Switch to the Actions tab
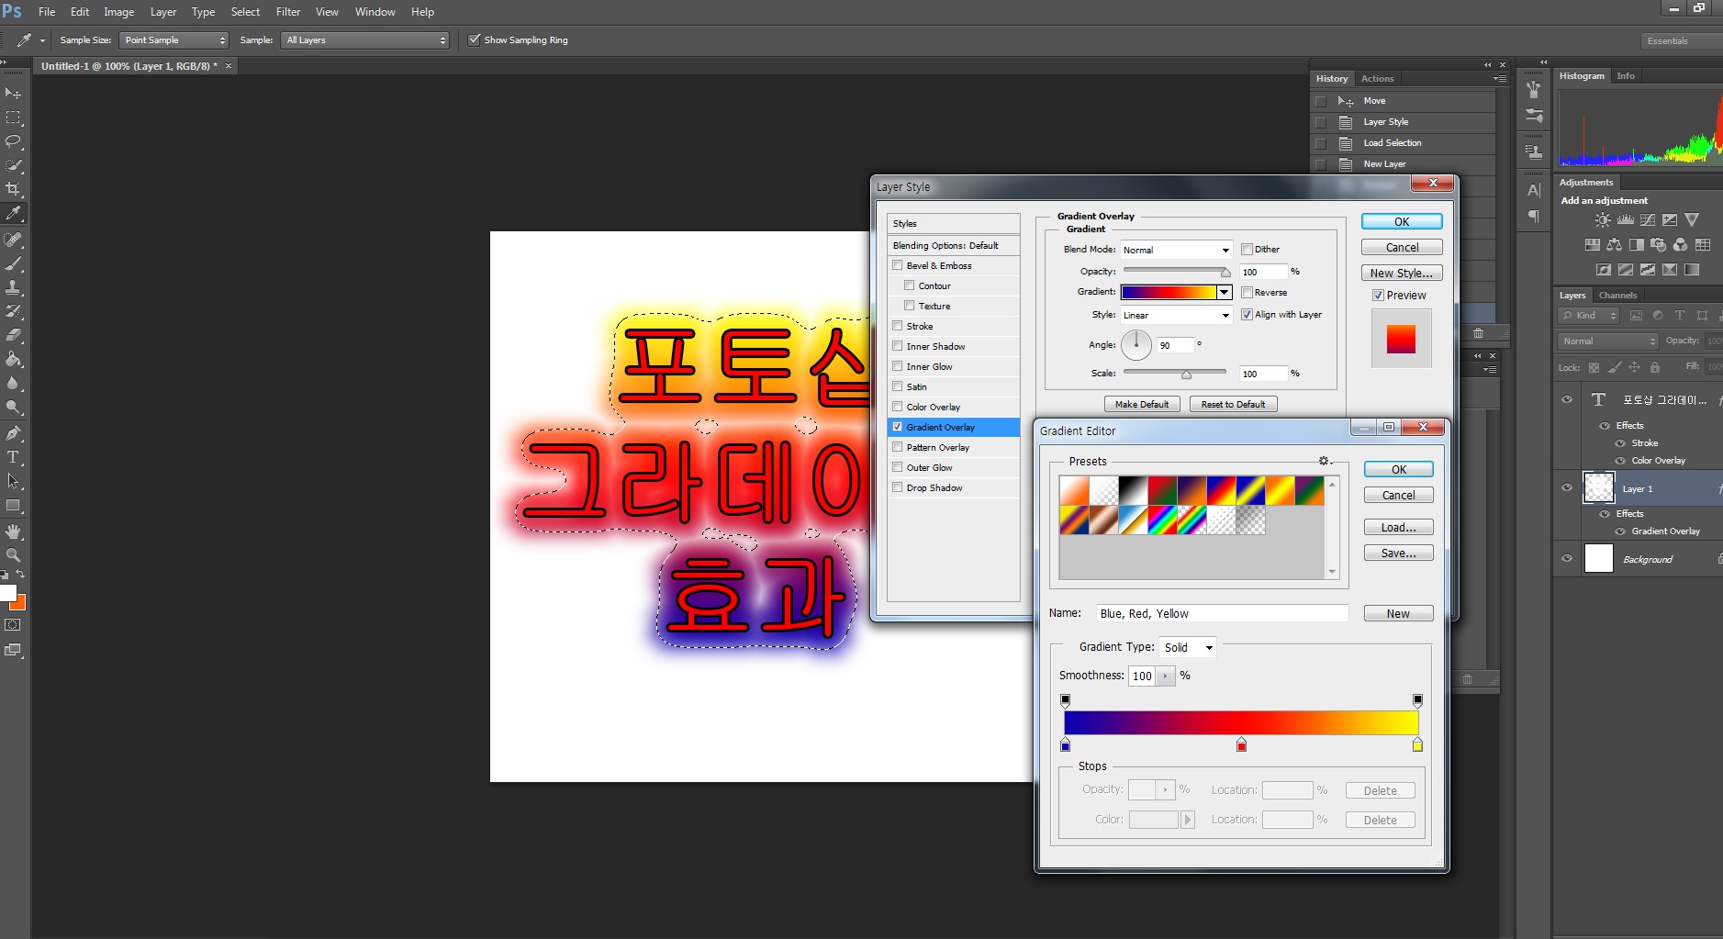 pyautogui.click(x=1377, y=79)
